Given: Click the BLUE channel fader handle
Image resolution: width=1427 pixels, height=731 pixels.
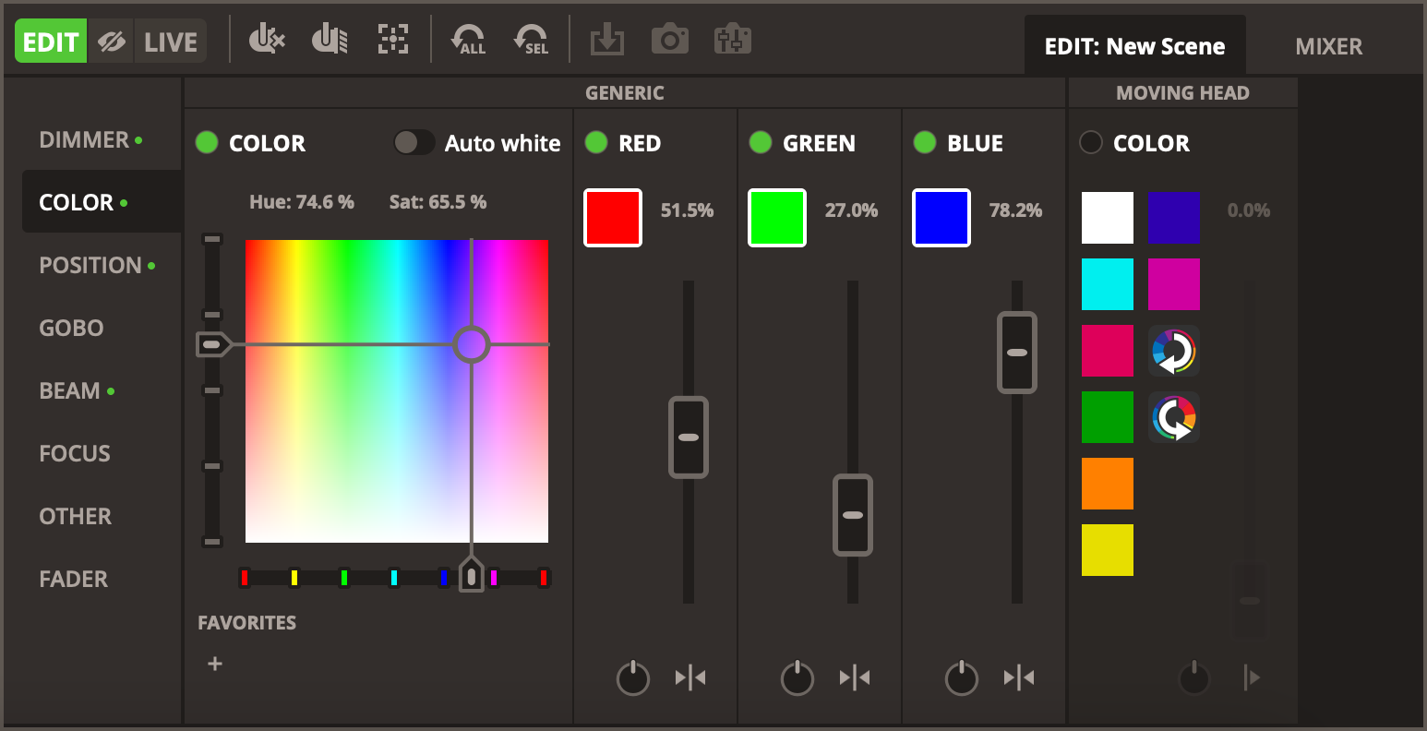Looking at the screenshot, I should click(x=1017, y=353).
